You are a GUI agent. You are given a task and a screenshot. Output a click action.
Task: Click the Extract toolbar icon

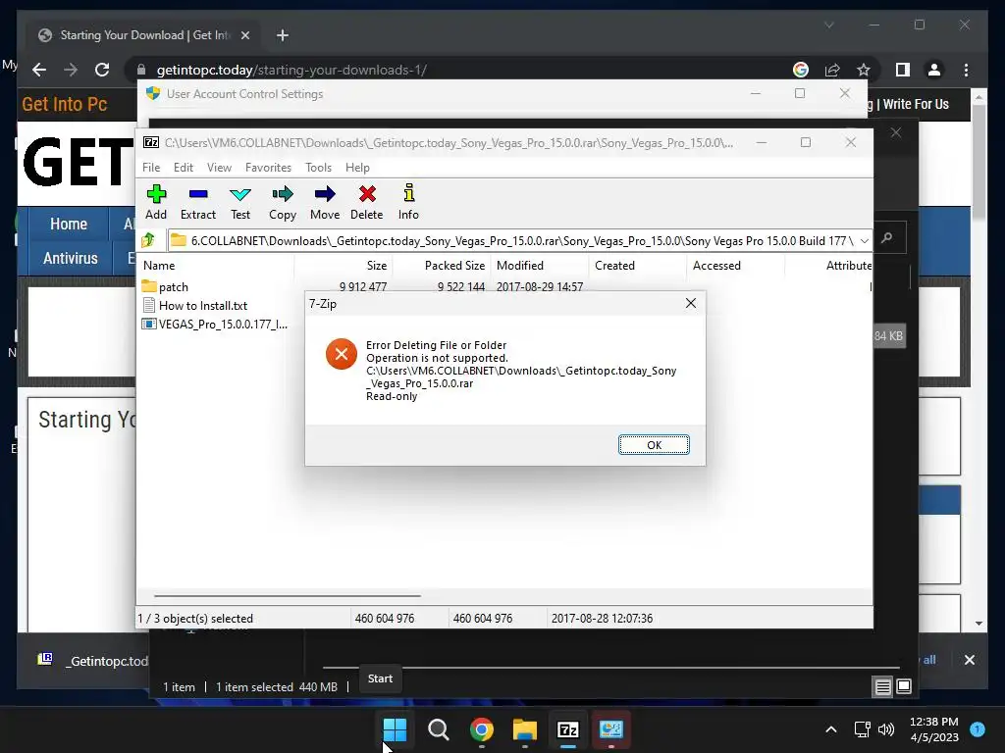click(198, 202)
